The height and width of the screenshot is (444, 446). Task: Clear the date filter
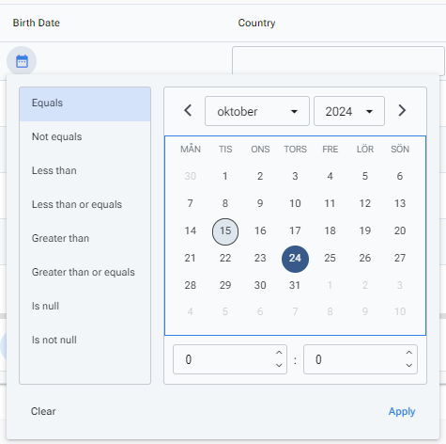tap(43, 411)
